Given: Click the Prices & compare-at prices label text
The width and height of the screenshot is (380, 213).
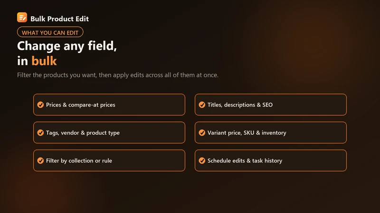Looking at the screenshot, I should pyautogui.click(x=81, y=105).
